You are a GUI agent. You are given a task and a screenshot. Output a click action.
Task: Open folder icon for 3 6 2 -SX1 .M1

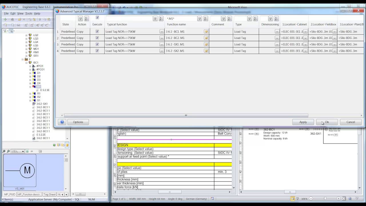206,44
